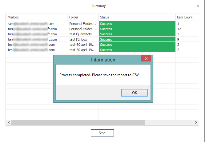The width and height of the screenshot is (205, 142).
Task: Click the horizontal scrollbar thumb
Action: 78,122
